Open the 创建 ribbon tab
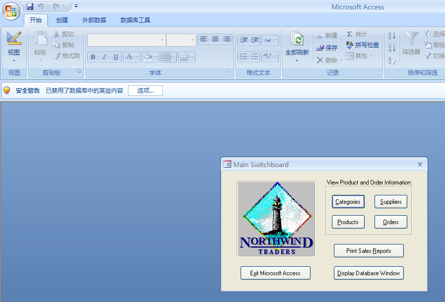 pos(62,20)
